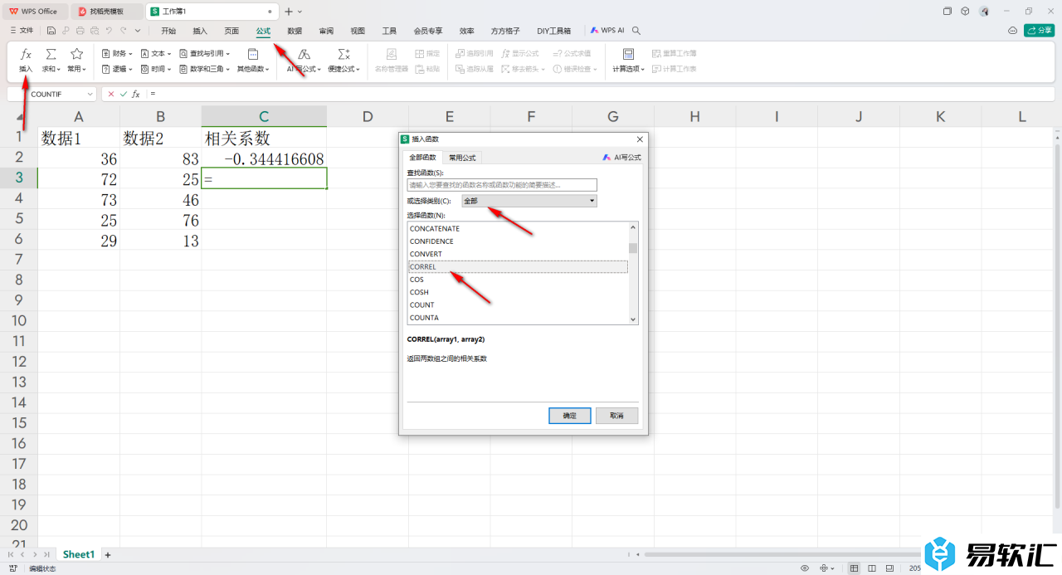Viewport: 1062px width, 575px height.
Task: Switch to the 开始 (Home) ribbon tab
Action: tap(168, 31)
